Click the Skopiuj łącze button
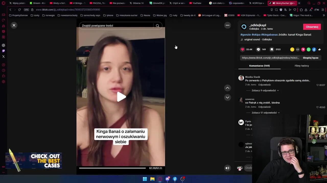 click(x=310, y=58)
